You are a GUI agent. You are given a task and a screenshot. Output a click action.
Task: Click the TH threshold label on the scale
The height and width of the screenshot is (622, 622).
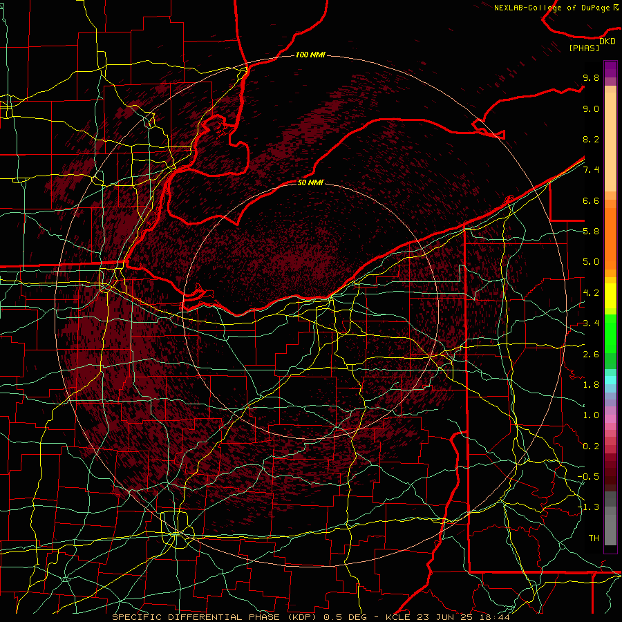pyautogui.click(x=594, y=538)
